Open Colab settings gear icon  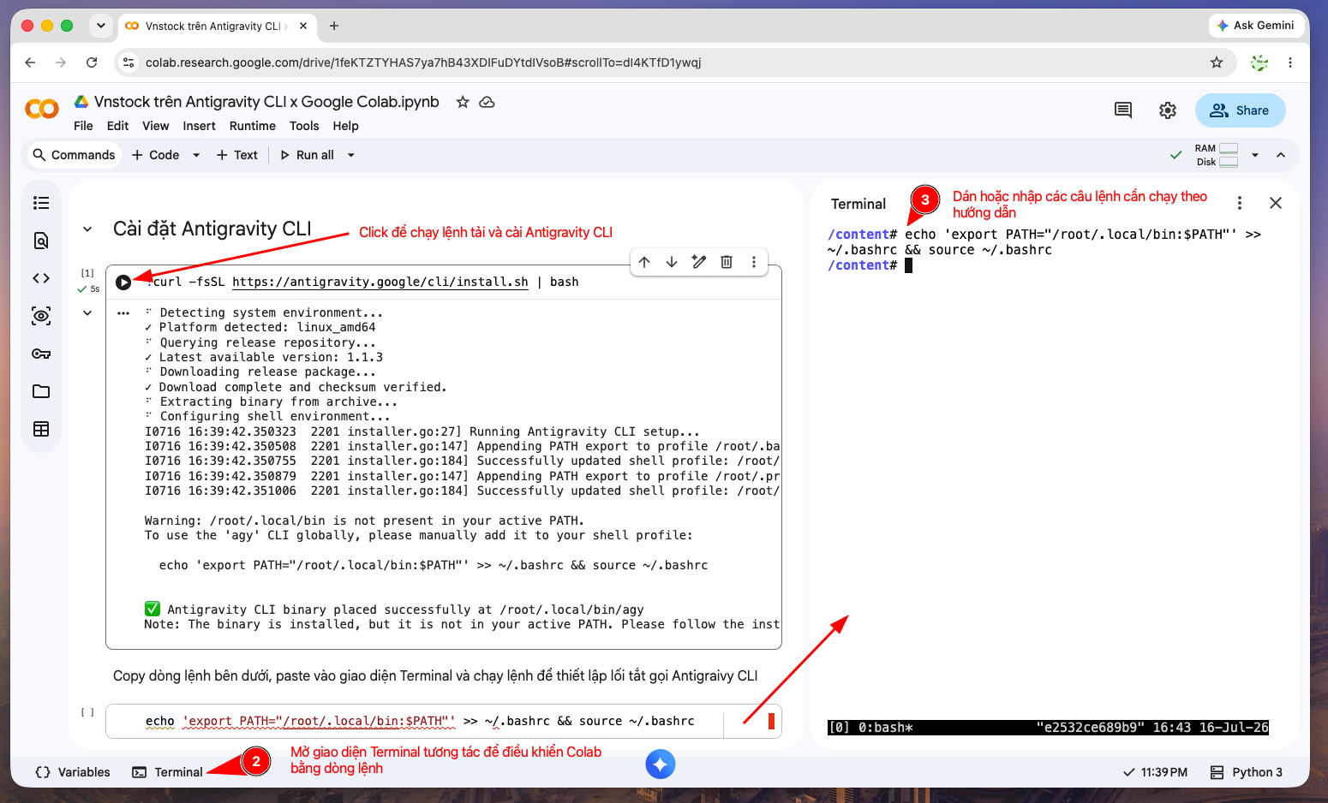(1168, 110)
